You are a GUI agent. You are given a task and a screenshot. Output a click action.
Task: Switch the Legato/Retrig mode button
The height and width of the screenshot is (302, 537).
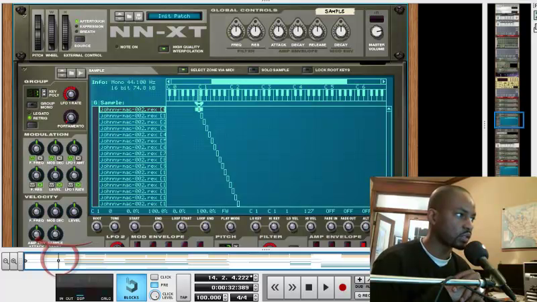point(32,125)
